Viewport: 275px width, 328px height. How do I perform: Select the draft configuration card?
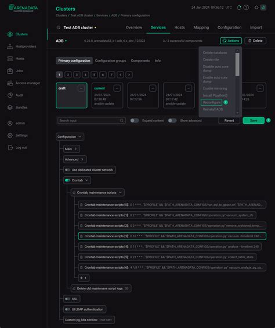point(71,95)
